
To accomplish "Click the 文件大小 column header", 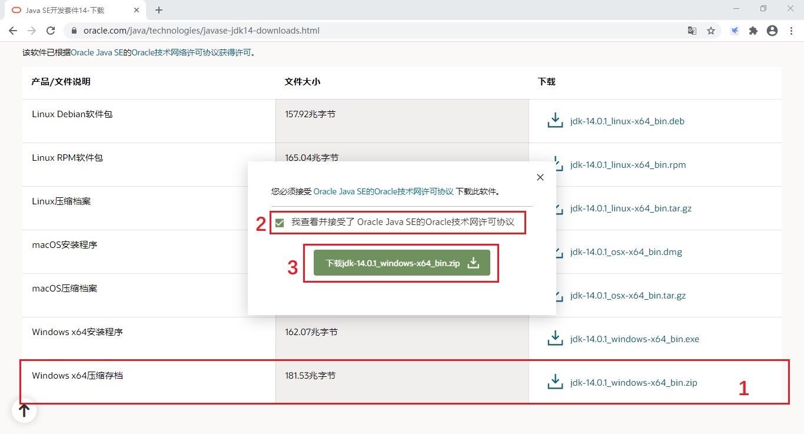I will click(x=303, y=82).
